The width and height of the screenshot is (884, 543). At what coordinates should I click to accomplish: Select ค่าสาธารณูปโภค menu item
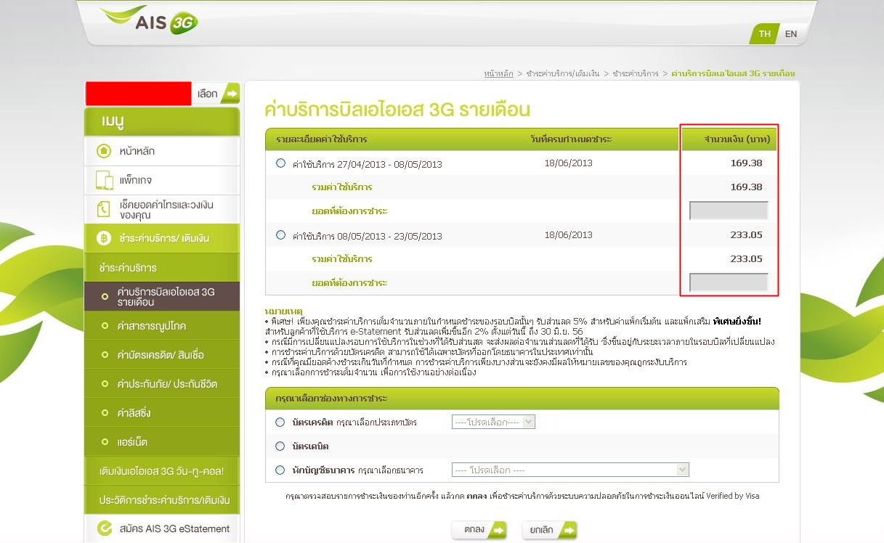point(162,325)
